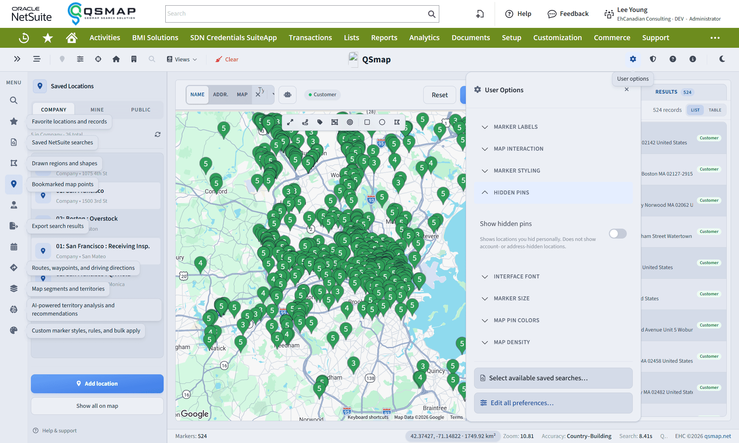The height and width of the screenshot is (443, 739).
Task: Click the custom marker styles palette icon
Action: tap(14, 330)
